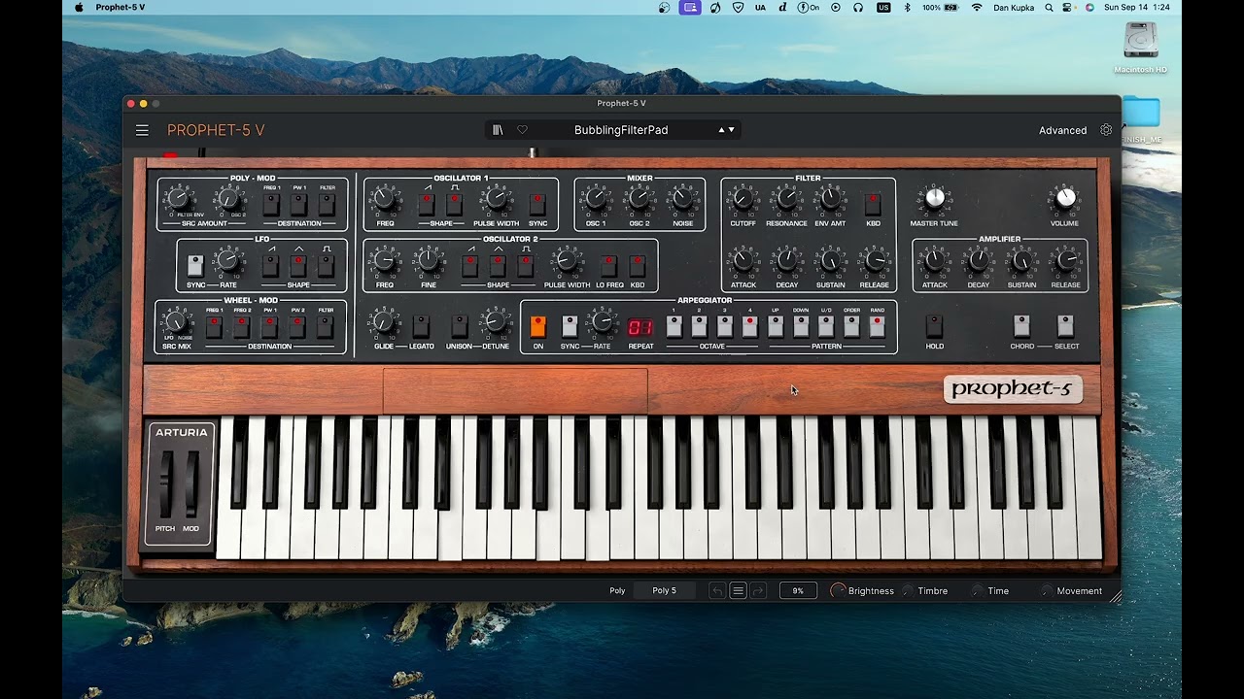Select Arpeggiator octave 4

click(749, 326)
